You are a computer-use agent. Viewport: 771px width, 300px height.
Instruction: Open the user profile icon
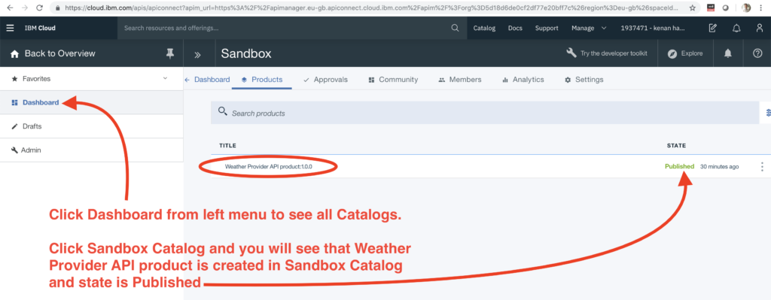click(760, 28)
